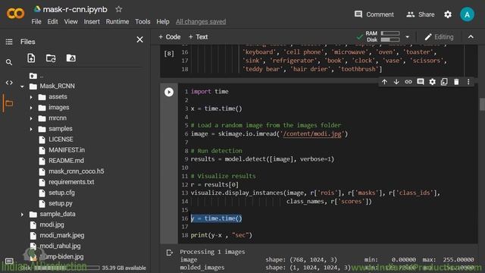Viewport: 485px width, 273px height.
Task: Open the Tools menu
Action: pos(142,22)
